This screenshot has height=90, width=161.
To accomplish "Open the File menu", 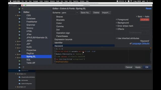I will click(x=23, y=1).
